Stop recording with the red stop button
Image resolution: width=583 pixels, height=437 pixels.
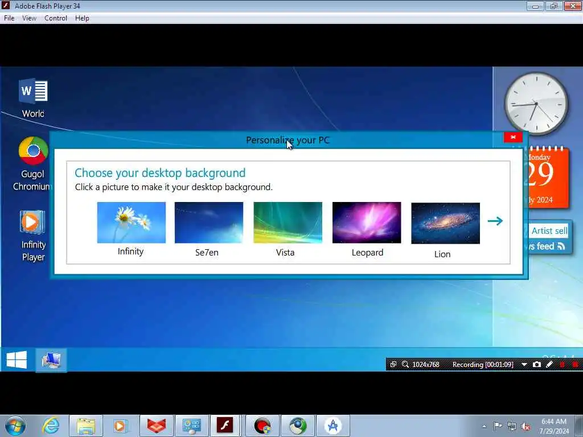coord(575,365)
